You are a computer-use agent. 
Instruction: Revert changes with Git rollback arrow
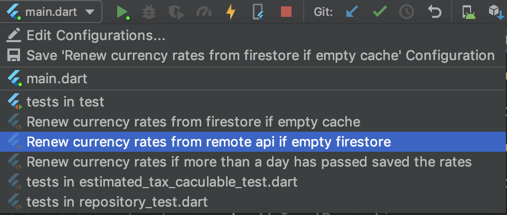pyautogui.click(x=434, y=12)
